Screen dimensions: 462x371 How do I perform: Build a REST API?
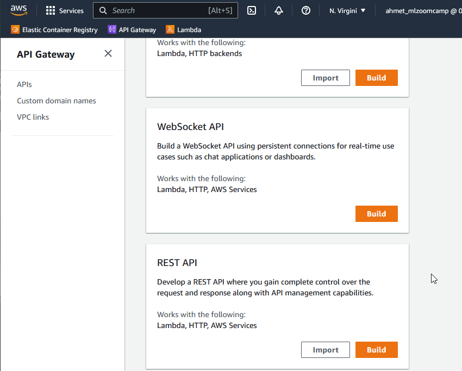coord(376,350)
